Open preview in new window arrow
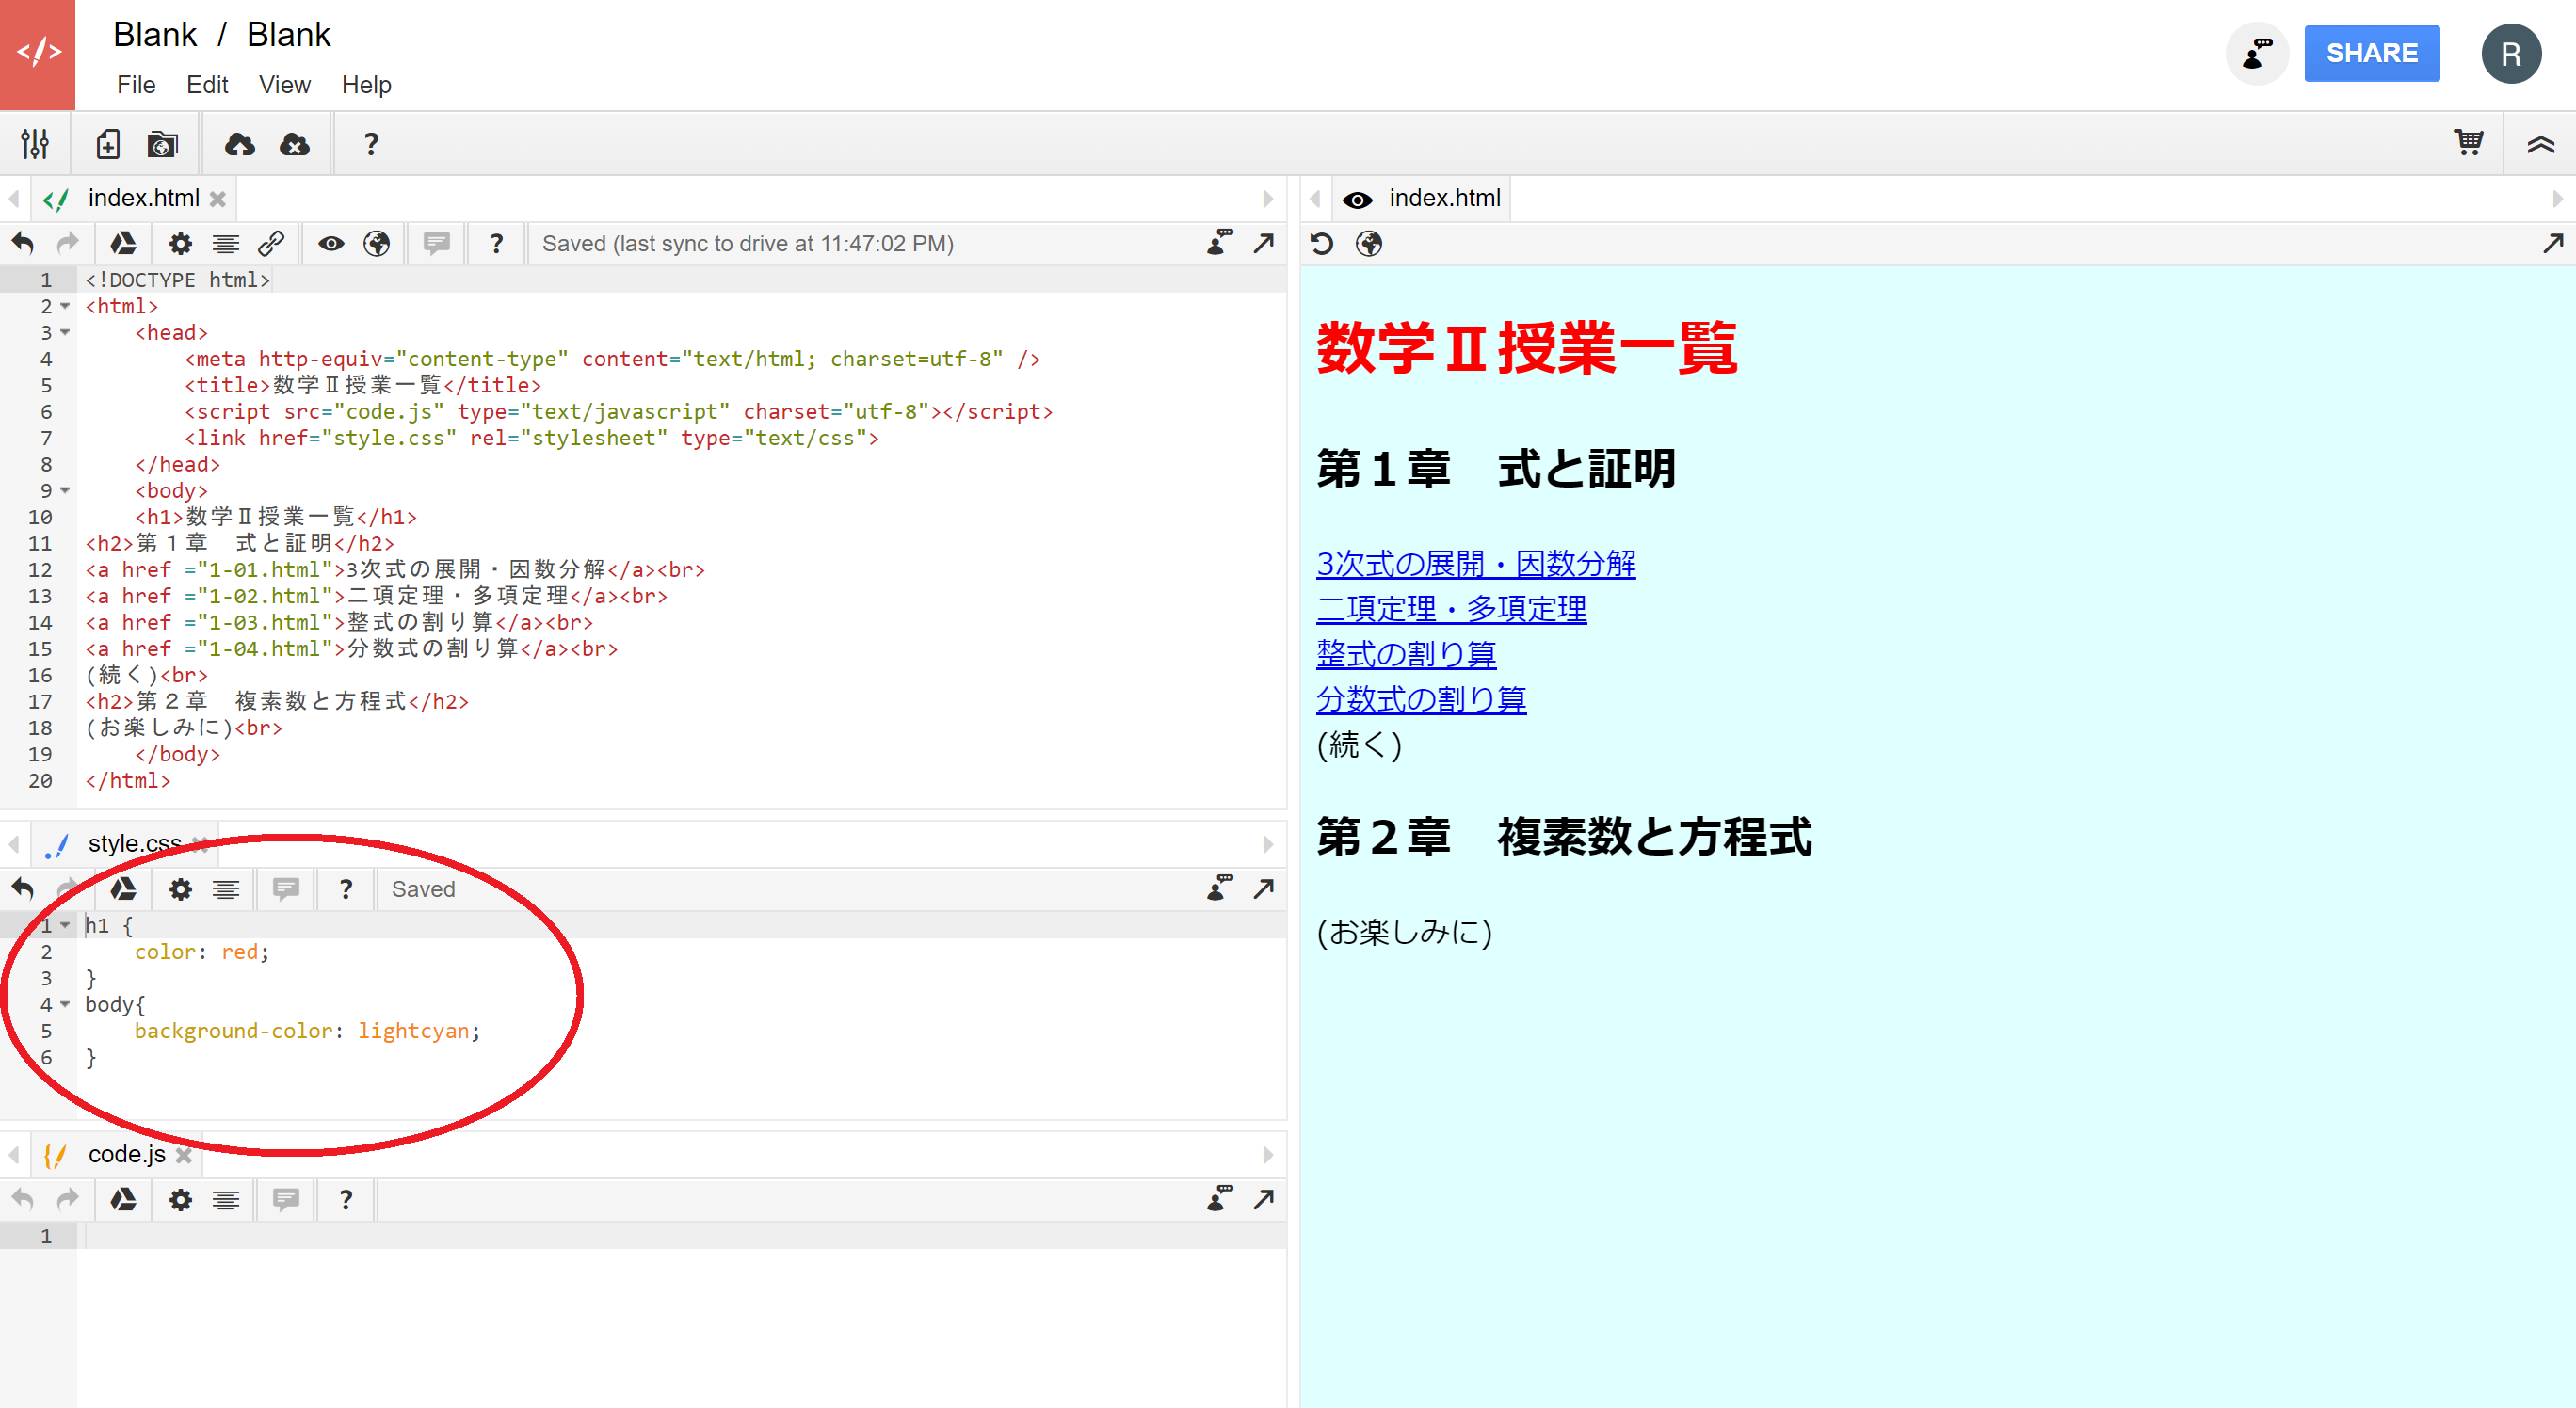 click(2553, 243)
